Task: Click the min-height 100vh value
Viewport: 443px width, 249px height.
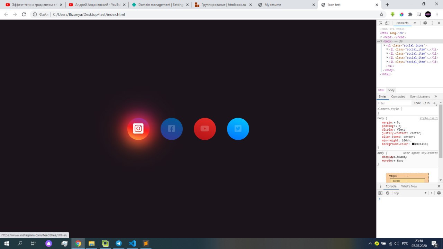Action: coord(407,140)
